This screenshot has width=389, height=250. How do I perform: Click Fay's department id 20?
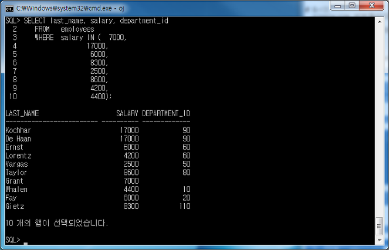pos(187,198)
